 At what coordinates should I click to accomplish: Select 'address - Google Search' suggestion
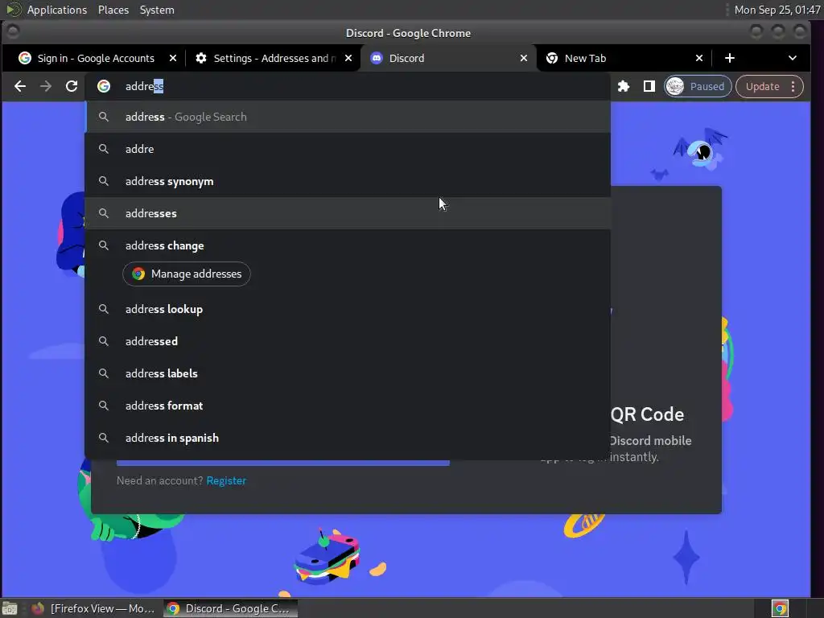[x=348, y=117]
